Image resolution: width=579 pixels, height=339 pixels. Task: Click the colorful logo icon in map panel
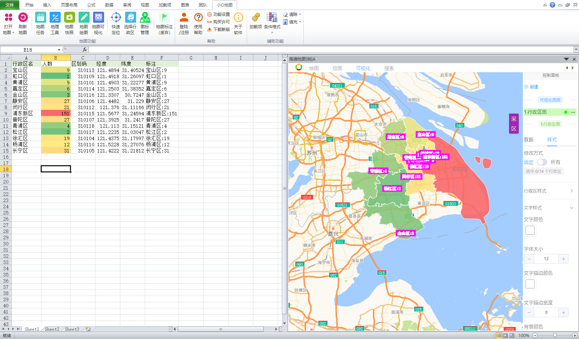[x=299, y=67]
